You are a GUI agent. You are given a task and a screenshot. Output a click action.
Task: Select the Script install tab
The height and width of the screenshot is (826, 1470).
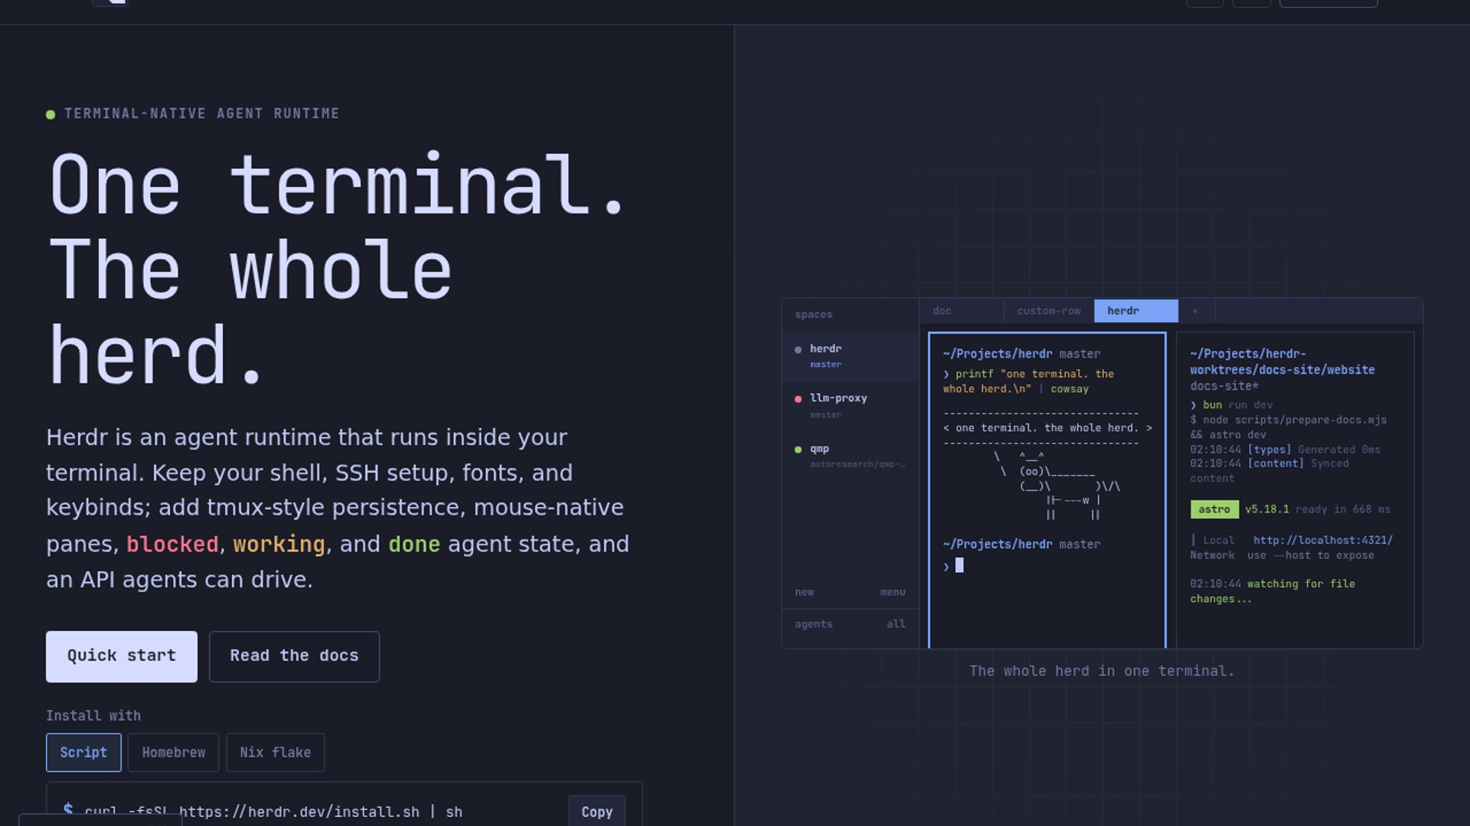coord(83,753)
